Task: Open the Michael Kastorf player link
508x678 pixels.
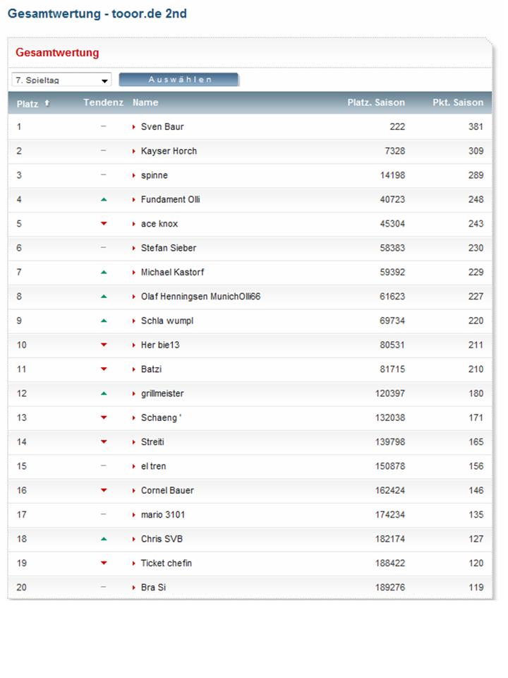Action: coord(172,273)
